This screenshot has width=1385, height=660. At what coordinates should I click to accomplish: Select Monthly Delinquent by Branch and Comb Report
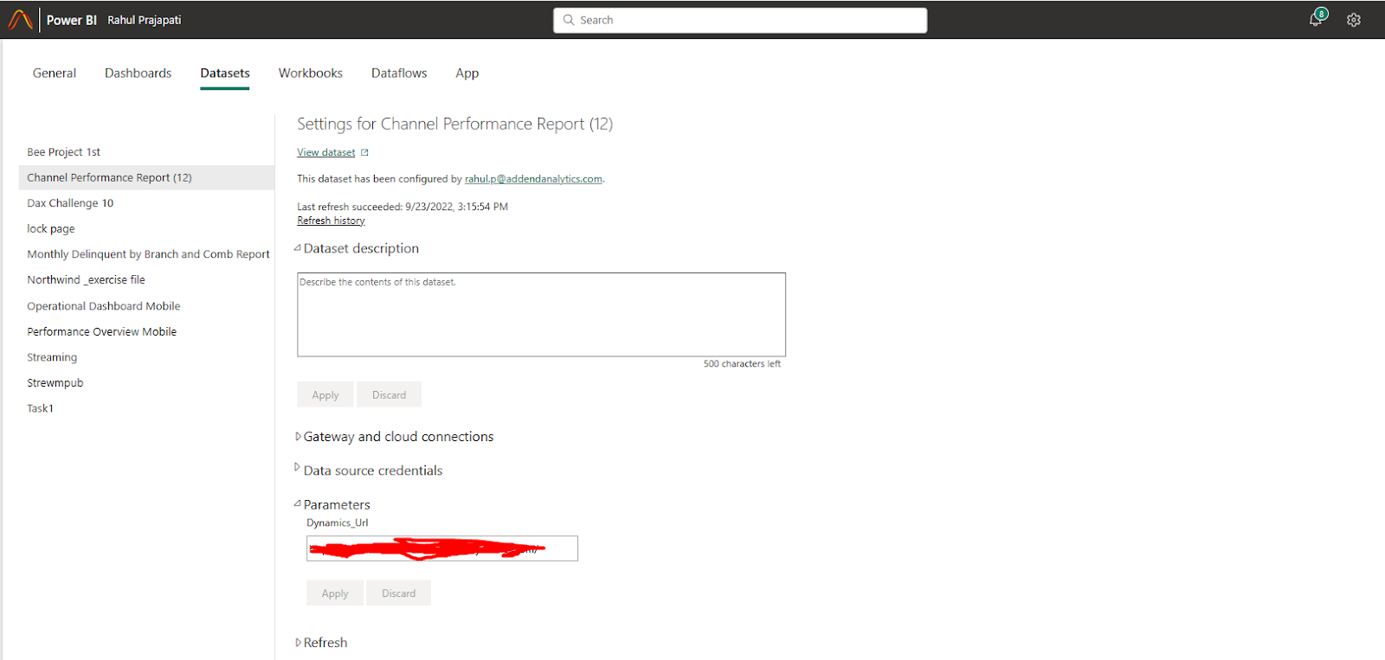(148, 254)
